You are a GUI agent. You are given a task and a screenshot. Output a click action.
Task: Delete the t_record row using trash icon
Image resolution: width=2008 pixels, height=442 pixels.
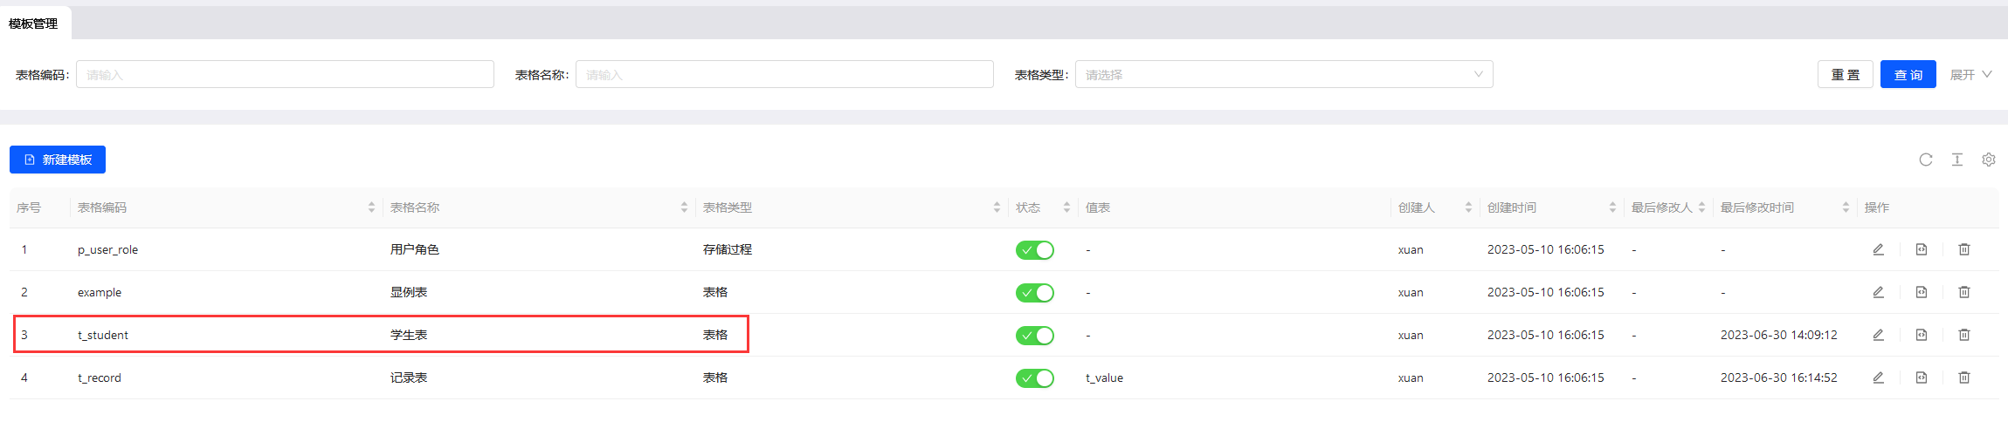[1964, 377]
